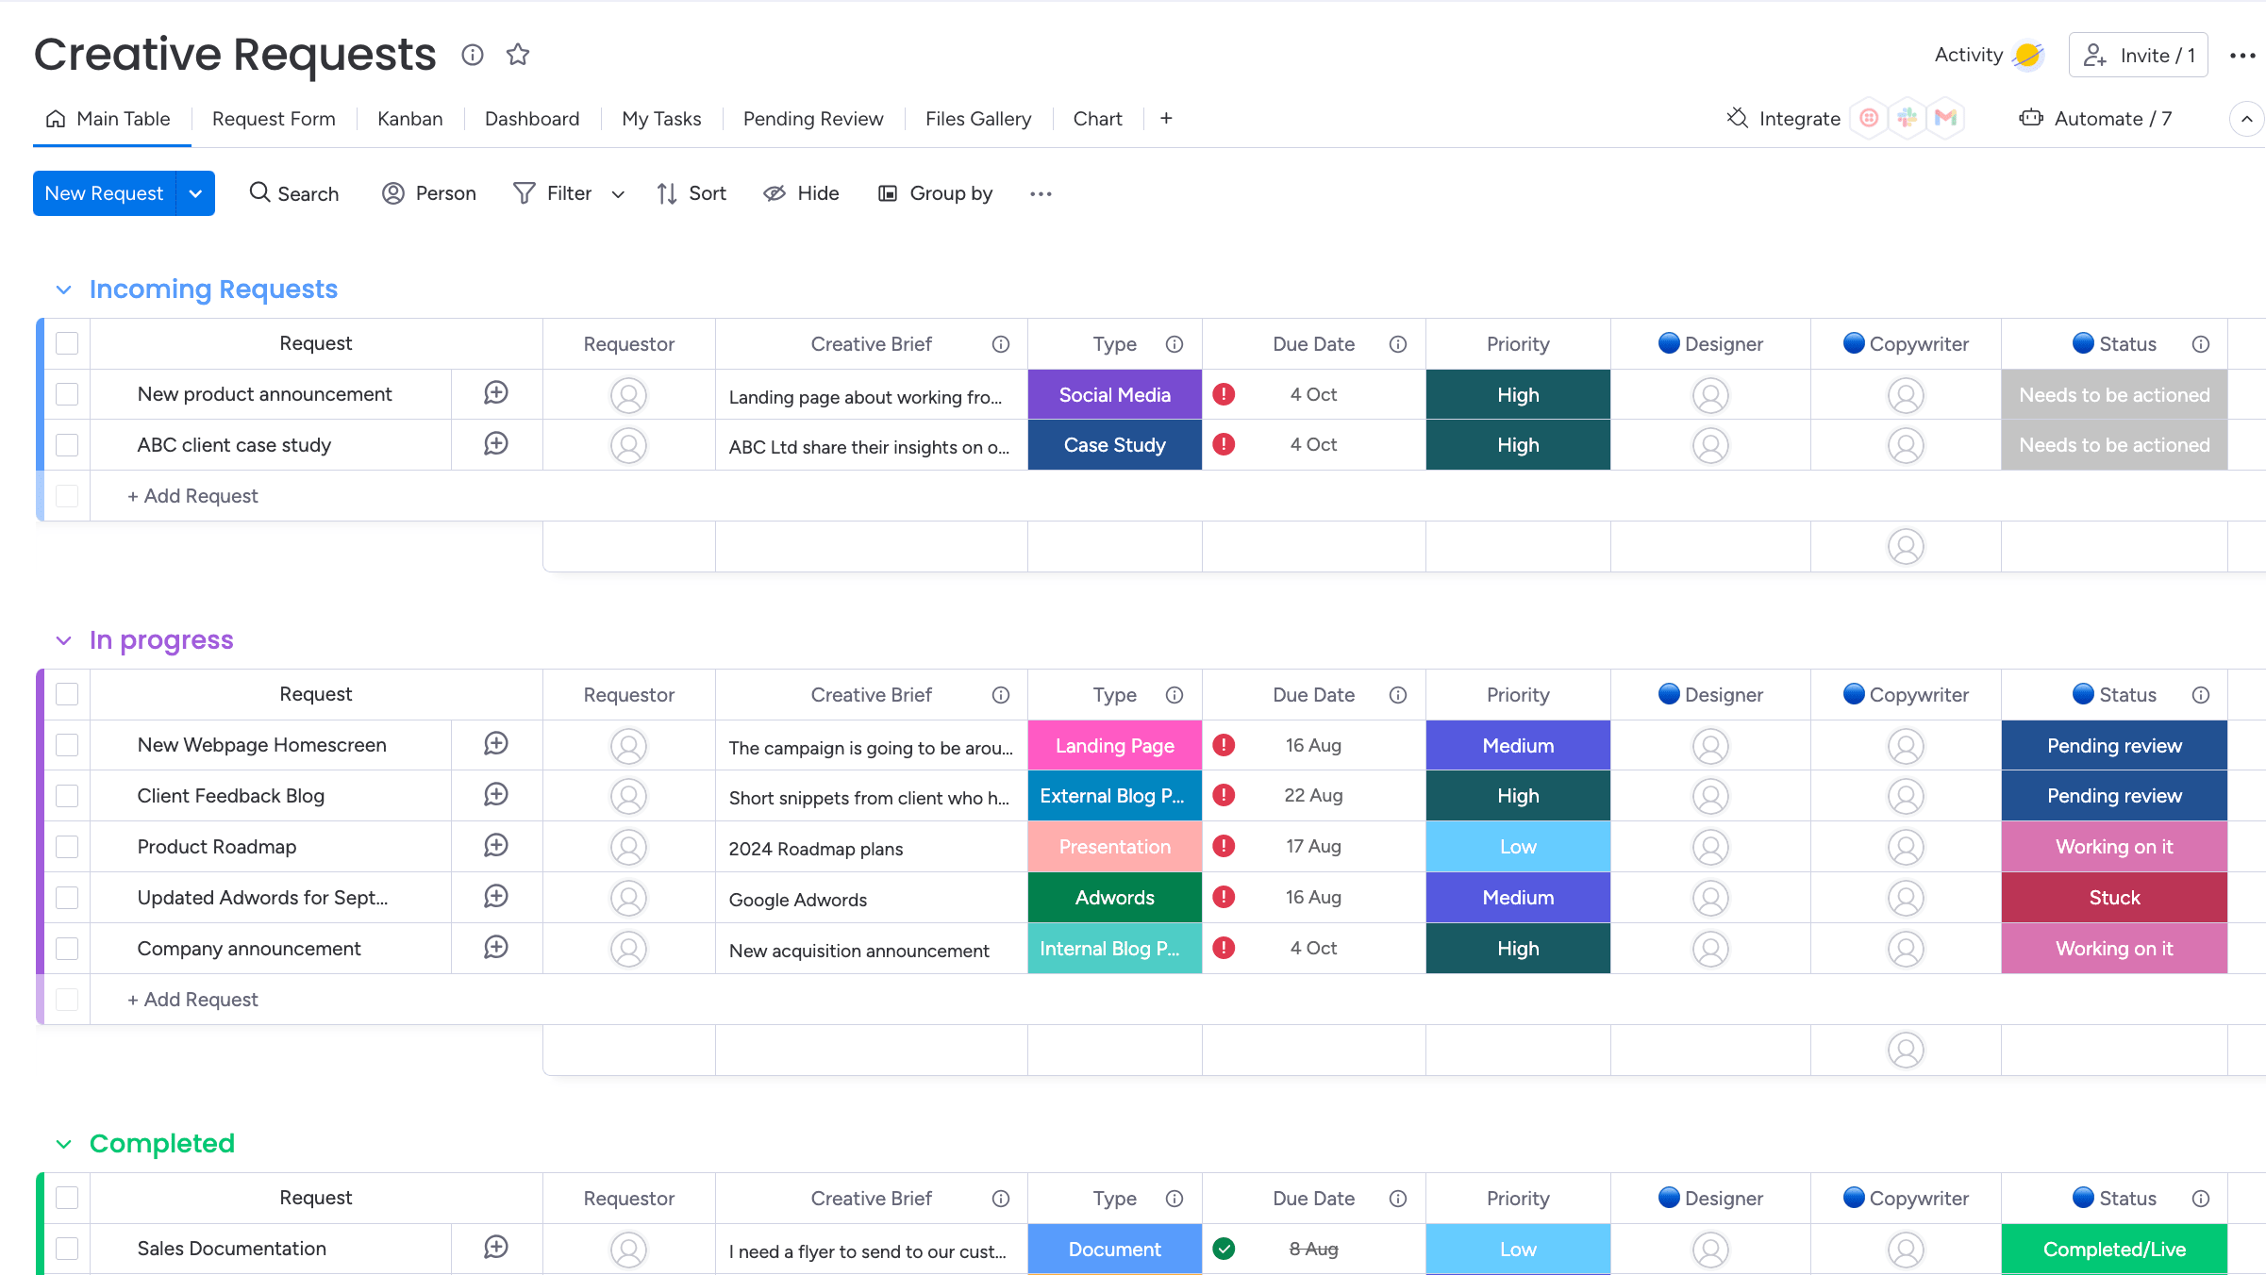Click Creative Brief info icon in Incoming Requests
Image resolution: width=2266 pixels, height=1275 pixels.
click(1001, 344)
